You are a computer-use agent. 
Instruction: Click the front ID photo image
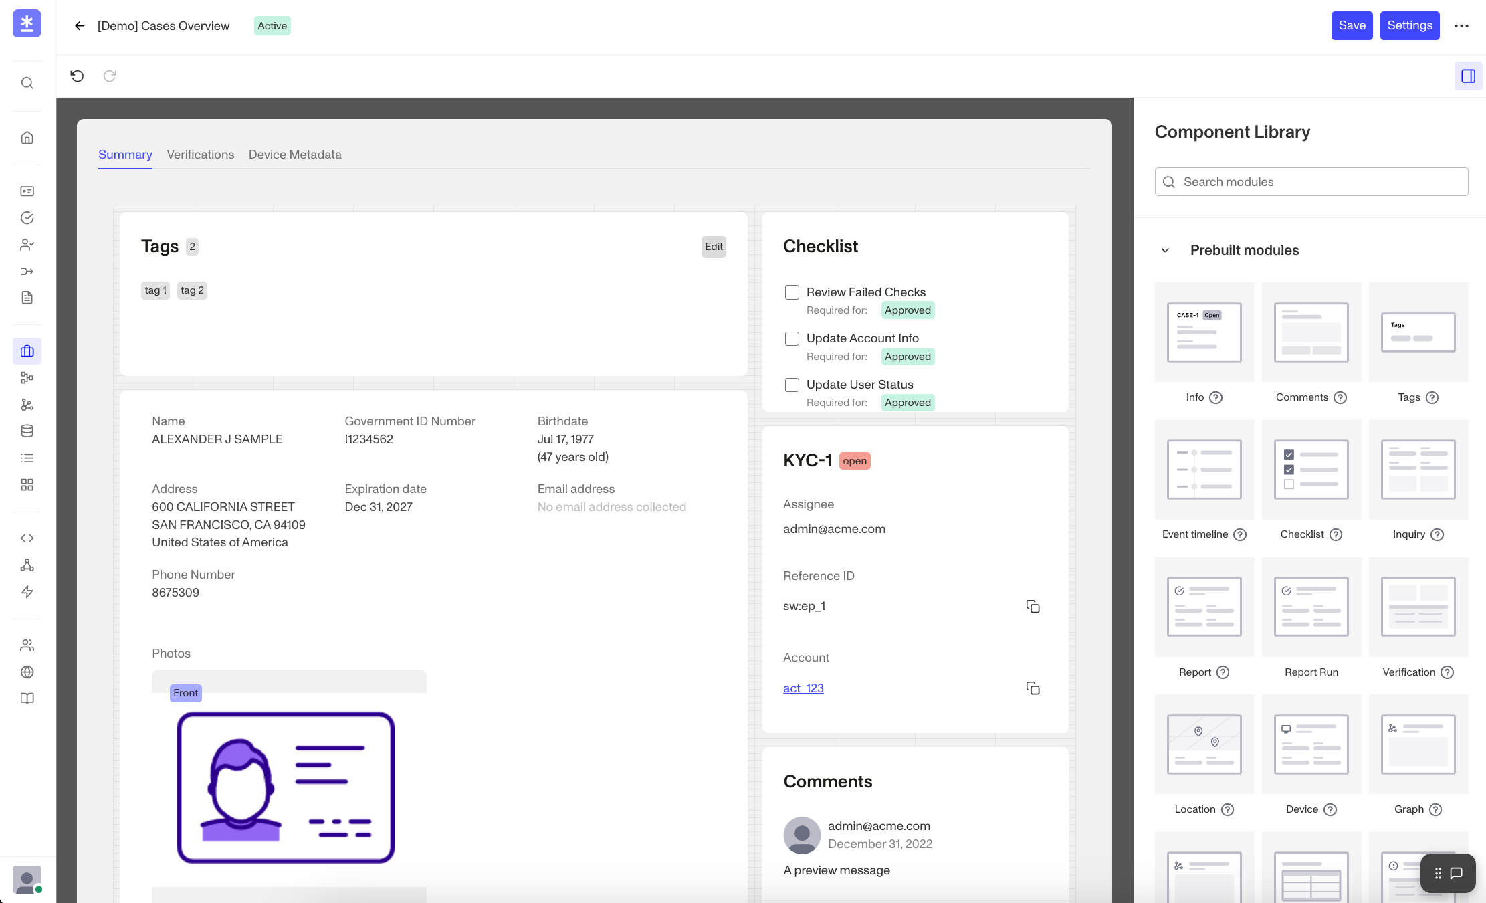[x=286, y=788]
